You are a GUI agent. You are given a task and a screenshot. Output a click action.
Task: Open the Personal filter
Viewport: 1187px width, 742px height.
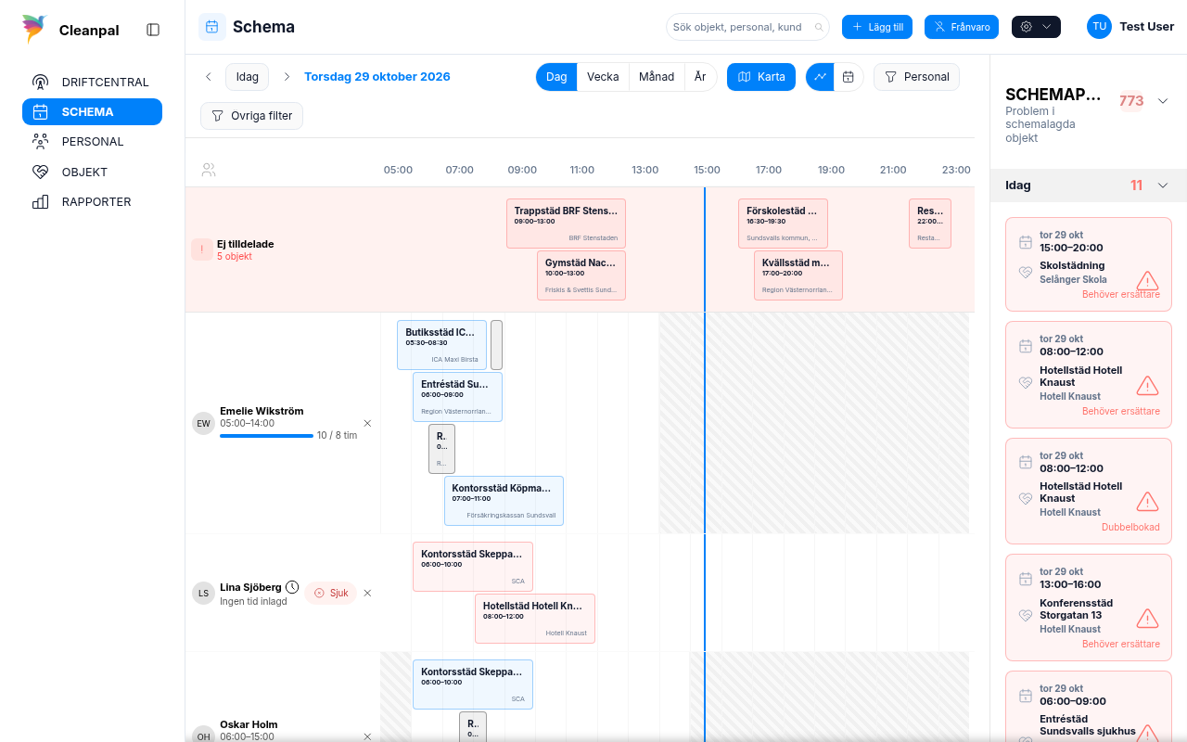(916, 77)
